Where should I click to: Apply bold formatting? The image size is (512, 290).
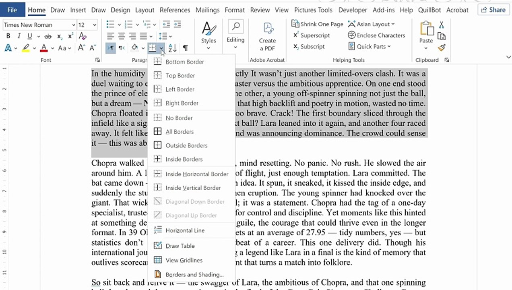[x=8, y=36]
